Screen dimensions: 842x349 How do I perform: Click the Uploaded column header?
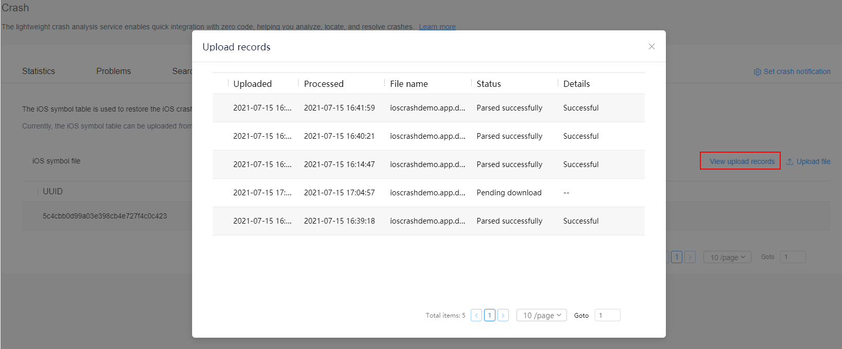252,84
